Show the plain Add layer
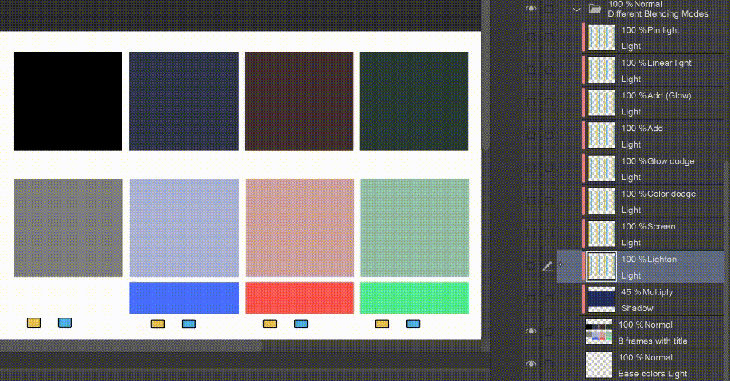The image size is (730, 381). click(531, 135)
